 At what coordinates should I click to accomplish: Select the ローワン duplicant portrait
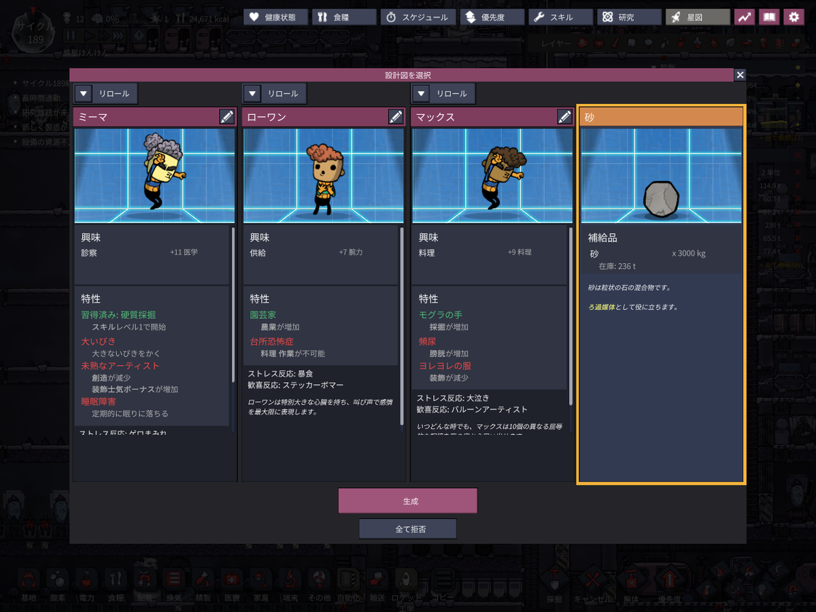tap(323, 175)
